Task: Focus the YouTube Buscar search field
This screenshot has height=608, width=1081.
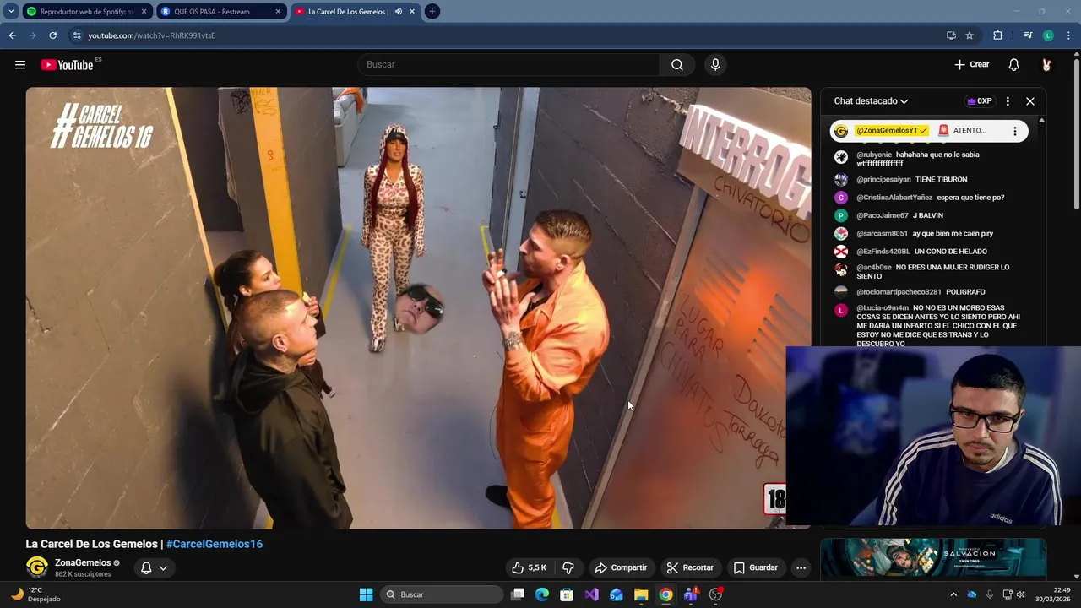Action: point(508,65)
